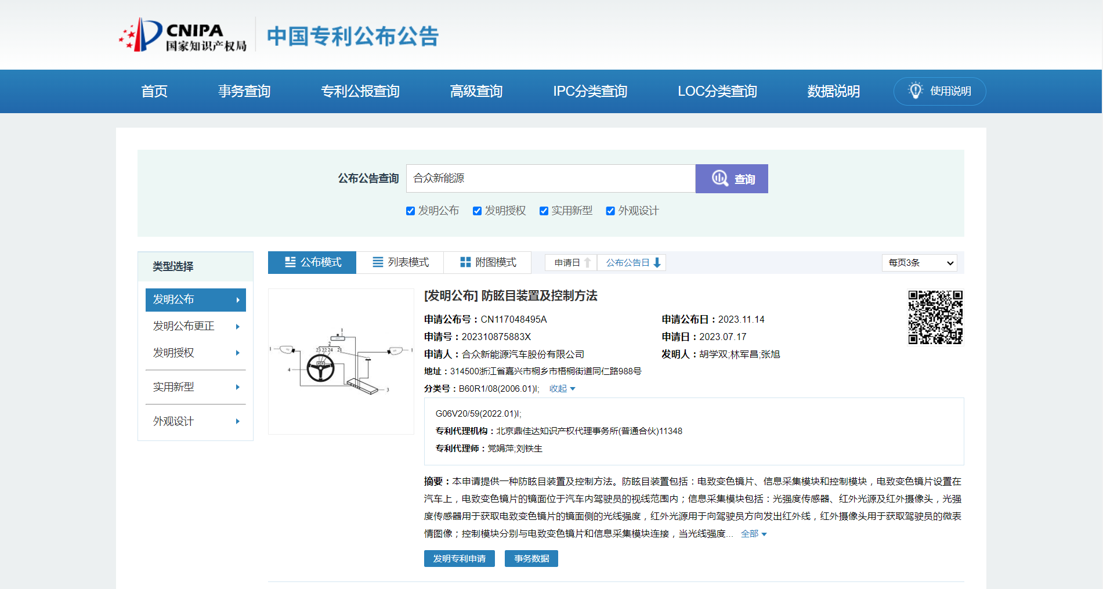This screenshot has height=589, width=1103.
Task: Click the down arrow next to 公布公告日
Action: click(x=657, y=262)
